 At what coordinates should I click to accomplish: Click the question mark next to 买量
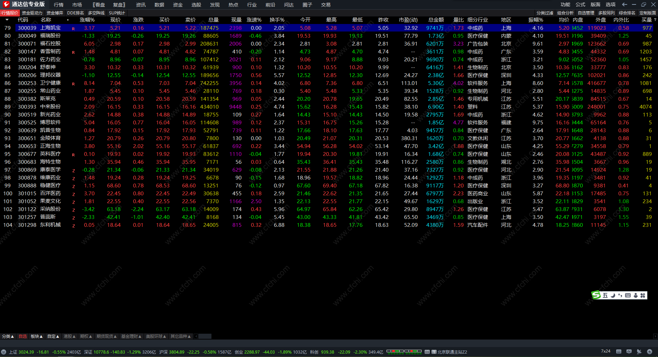tap(655, 20)
